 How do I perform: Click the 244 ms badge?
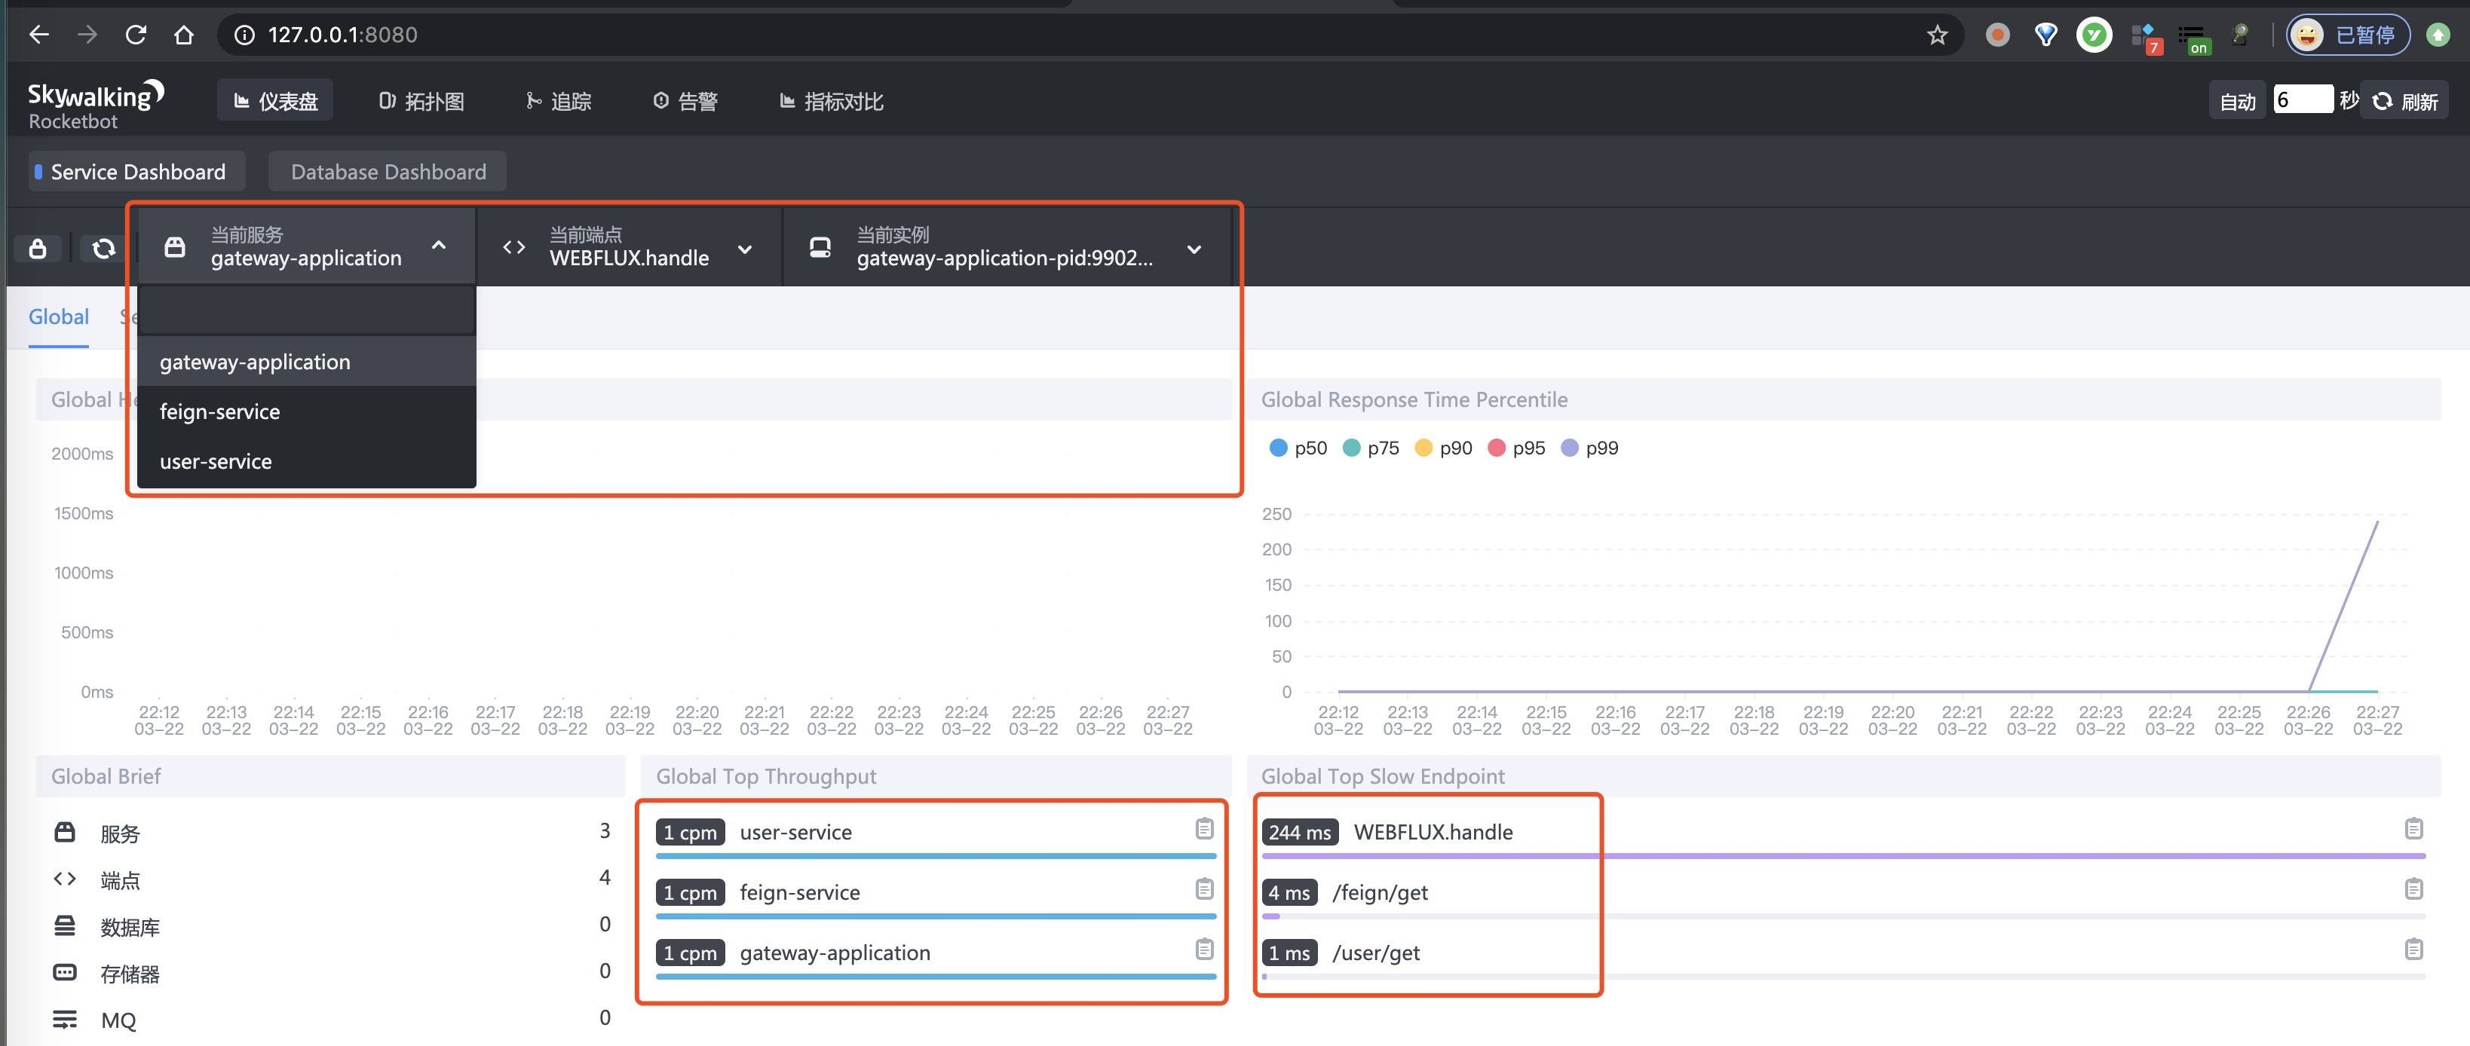pos(1299,832)
